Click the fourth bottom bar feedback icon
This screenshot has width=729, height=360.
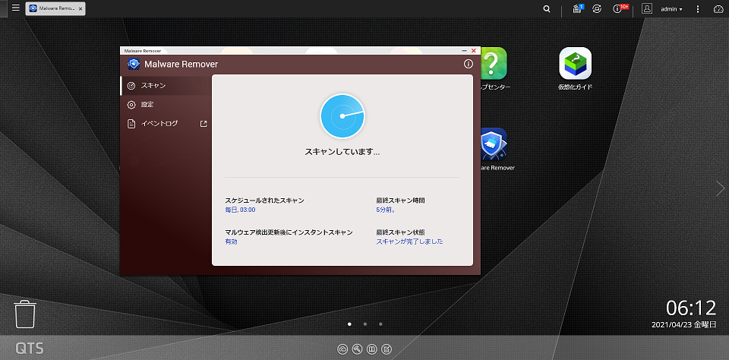tap(387, 349)
